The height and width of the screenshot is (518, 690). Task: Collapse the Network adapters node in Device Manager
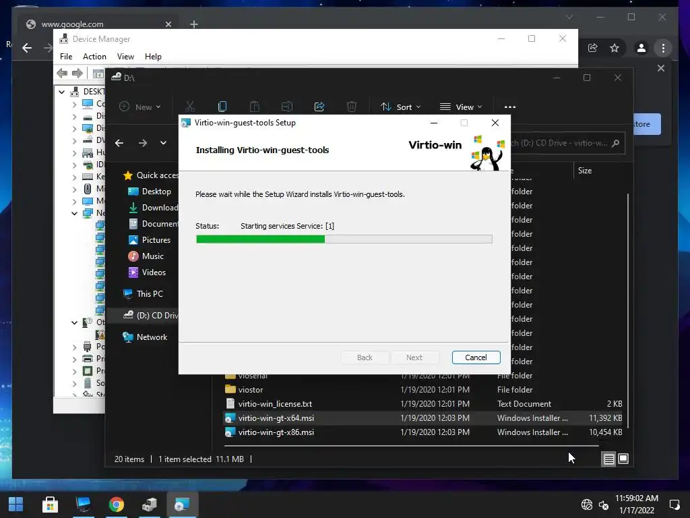[x=74, y=213]
